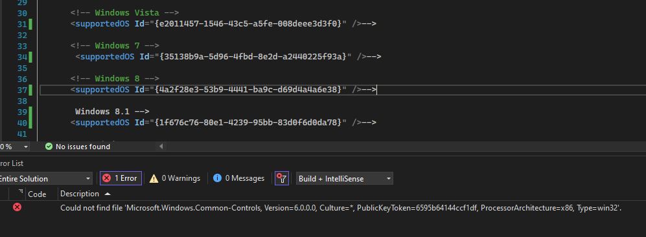The height and width of the screenshot is (237, 646).
Task: Click the horizontal scrollbar track of the editor
Action: (404, 146)
